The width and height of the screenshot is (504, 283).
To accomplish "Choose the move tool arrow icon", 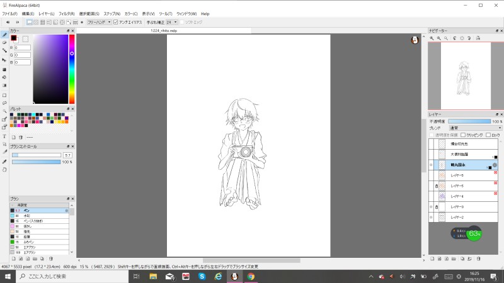I will (4, 60).
